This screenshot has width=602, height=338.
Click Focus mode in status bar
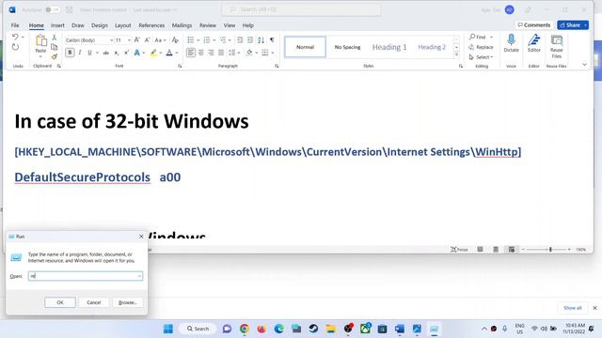click(459, 250)
